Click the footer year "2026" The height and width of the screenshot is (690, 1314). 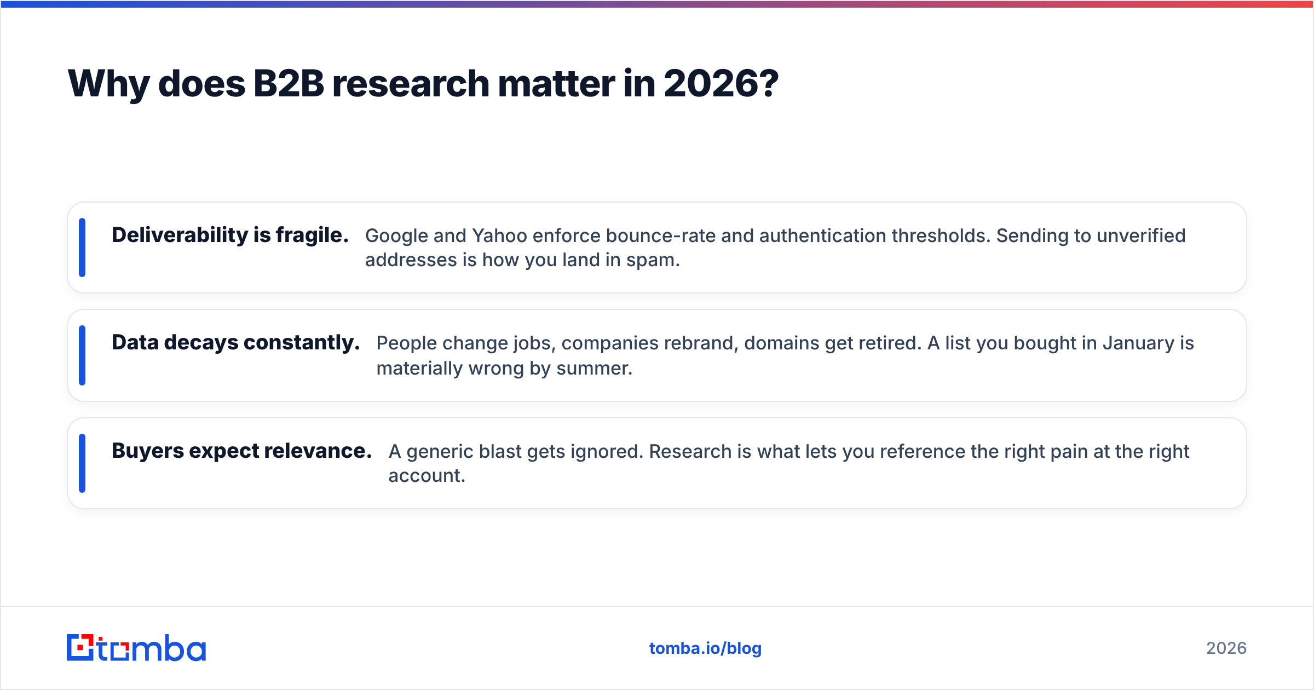(x=1226, y=648)
